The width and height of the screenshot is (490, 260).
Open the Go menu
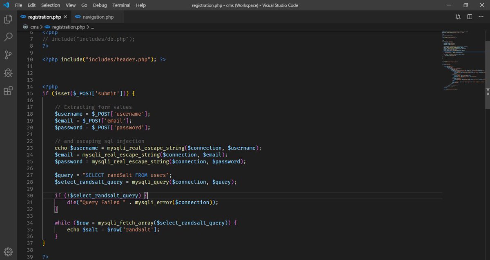click(85, 5)
